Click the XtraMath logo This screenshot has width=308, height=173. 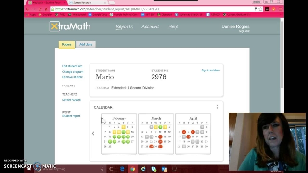click(70, 26)
